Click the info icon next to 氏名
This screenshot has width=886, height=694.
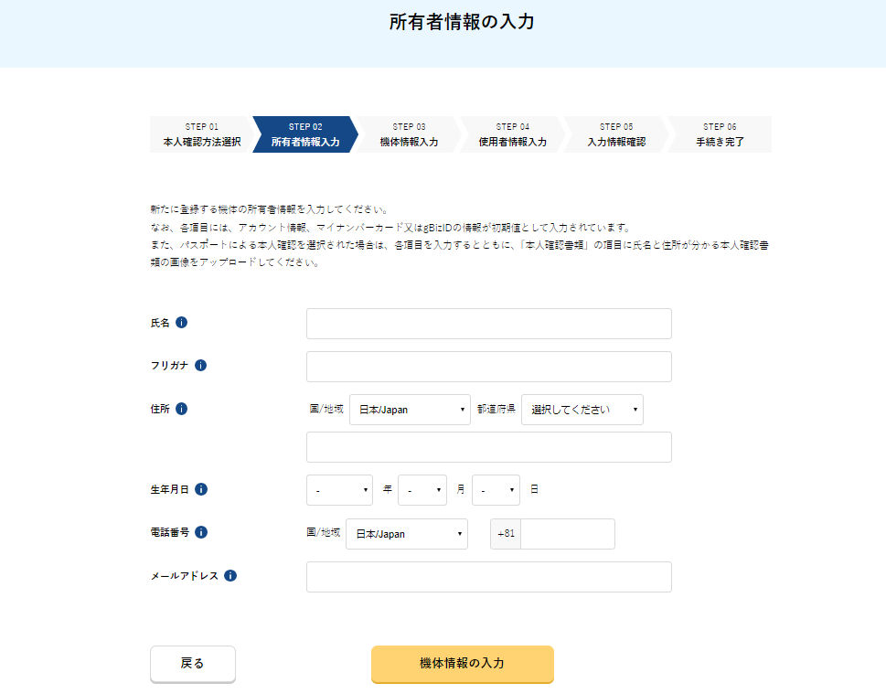(x=181, y=323)
